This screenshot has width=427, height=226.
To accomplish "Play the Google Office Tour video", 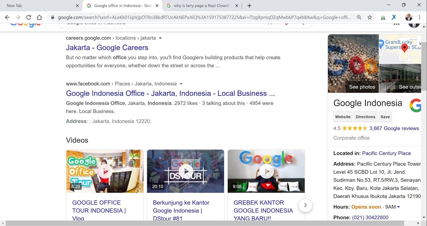I will pyautogui.click(x=105, y=171).
